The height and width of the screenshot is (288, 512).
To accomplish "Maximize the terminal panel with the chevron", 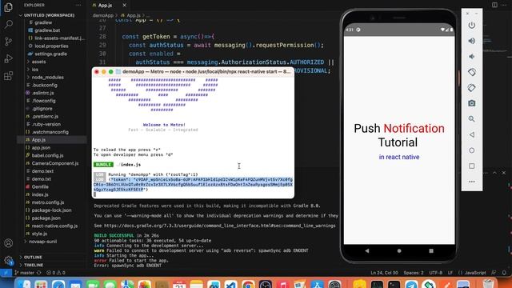I will (494, 173).
